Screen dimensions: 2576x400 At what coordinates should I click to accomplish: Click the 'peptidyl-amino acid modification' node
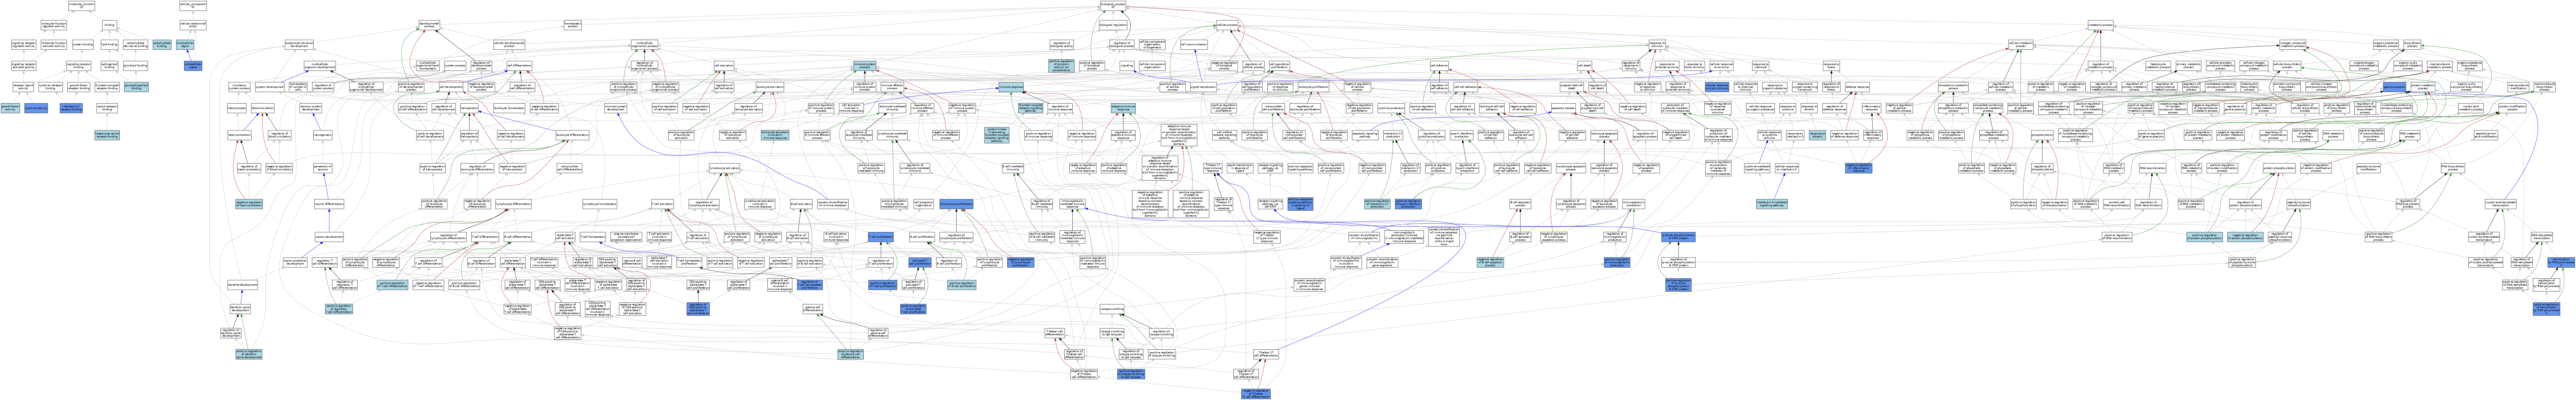tap(2486, 135)
